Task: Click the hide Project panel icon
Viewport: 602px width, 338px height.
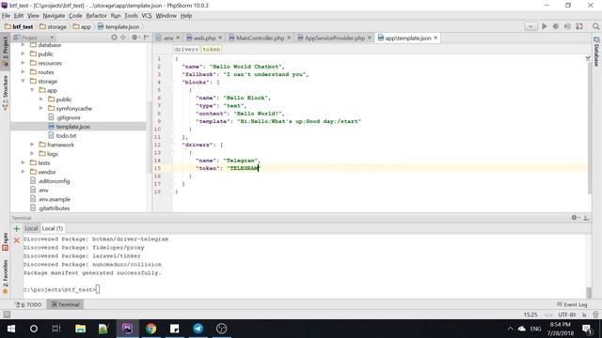Action: tap(146, 38)
